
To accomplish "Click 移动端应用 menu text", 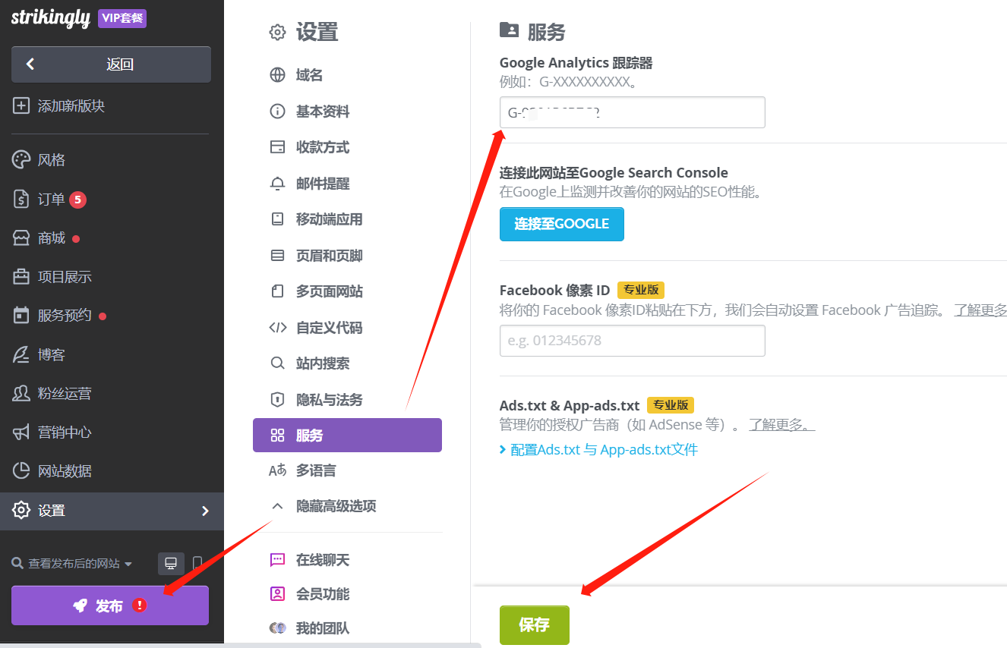I will tap(330, 219).
